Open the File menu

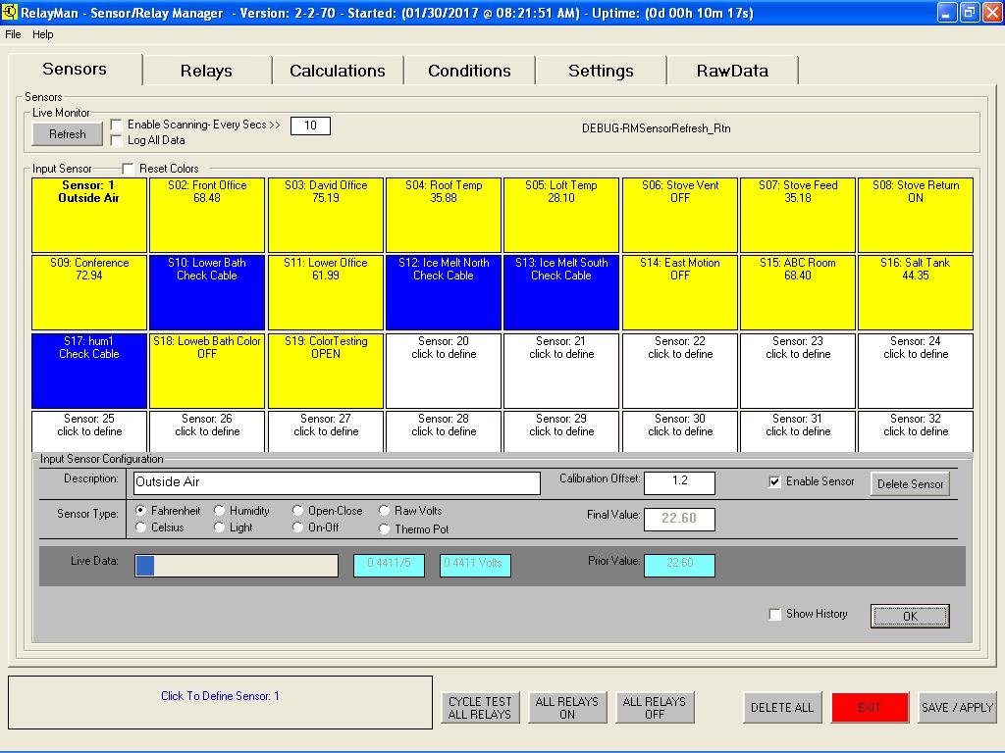[13, 34]
